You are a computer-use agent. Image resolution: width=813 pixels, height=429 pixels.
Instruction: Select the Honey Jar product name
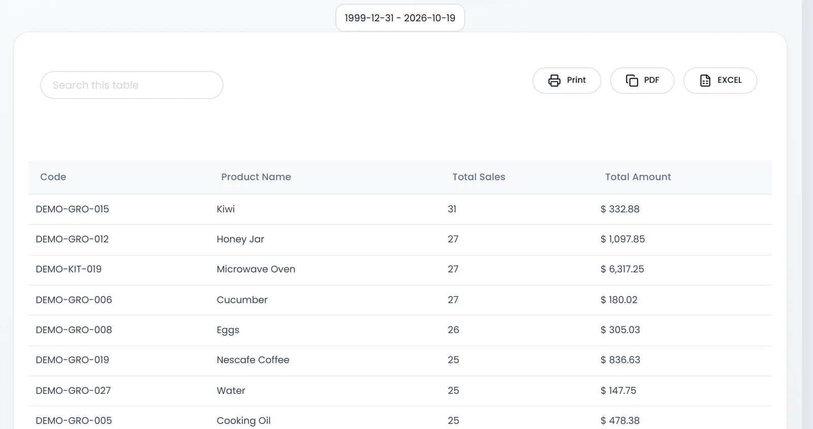click(x=240, y=239)
